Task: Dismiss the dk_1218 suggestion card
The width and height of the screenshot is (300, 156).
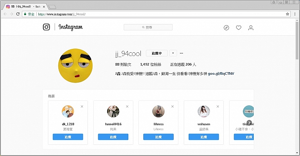Action: tap(82, 107)
